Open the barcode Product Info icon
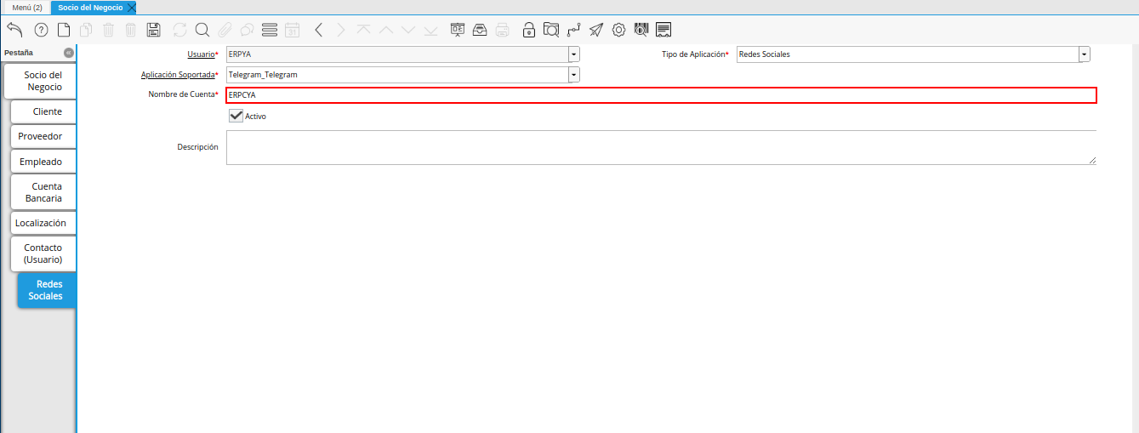Screen dimensions: 1139x433 pos(641,30)
